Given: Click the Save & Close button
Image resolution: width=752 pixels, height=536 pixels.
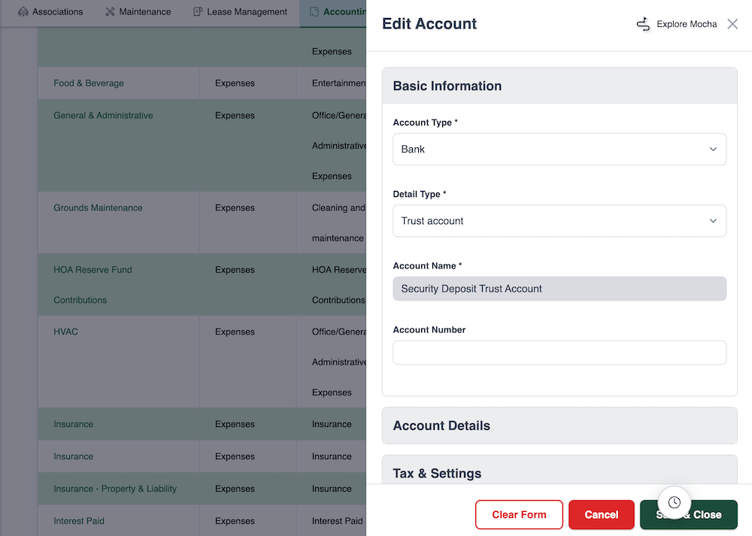Looking at the screenshot, I should click(689, 514).
